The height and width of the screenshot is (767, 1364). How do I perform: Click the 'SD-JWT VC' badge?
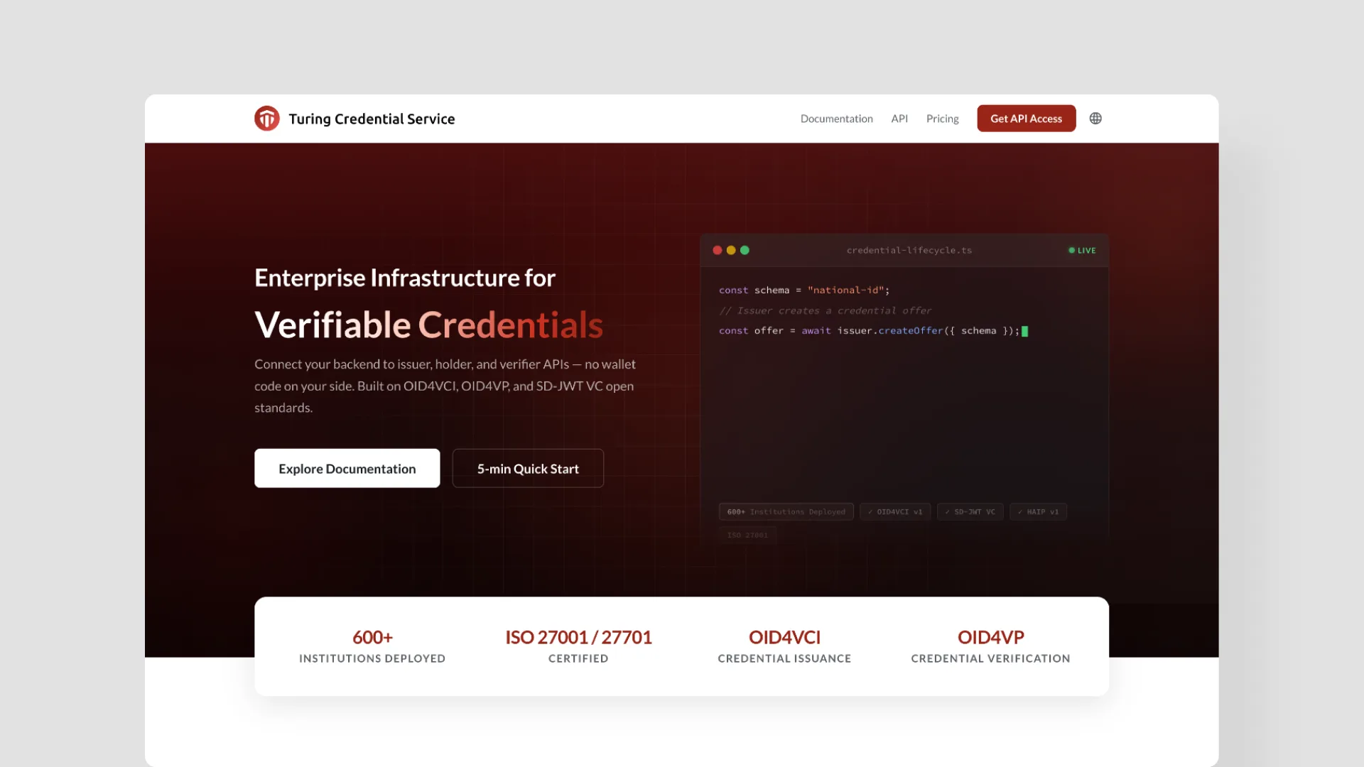970,512
